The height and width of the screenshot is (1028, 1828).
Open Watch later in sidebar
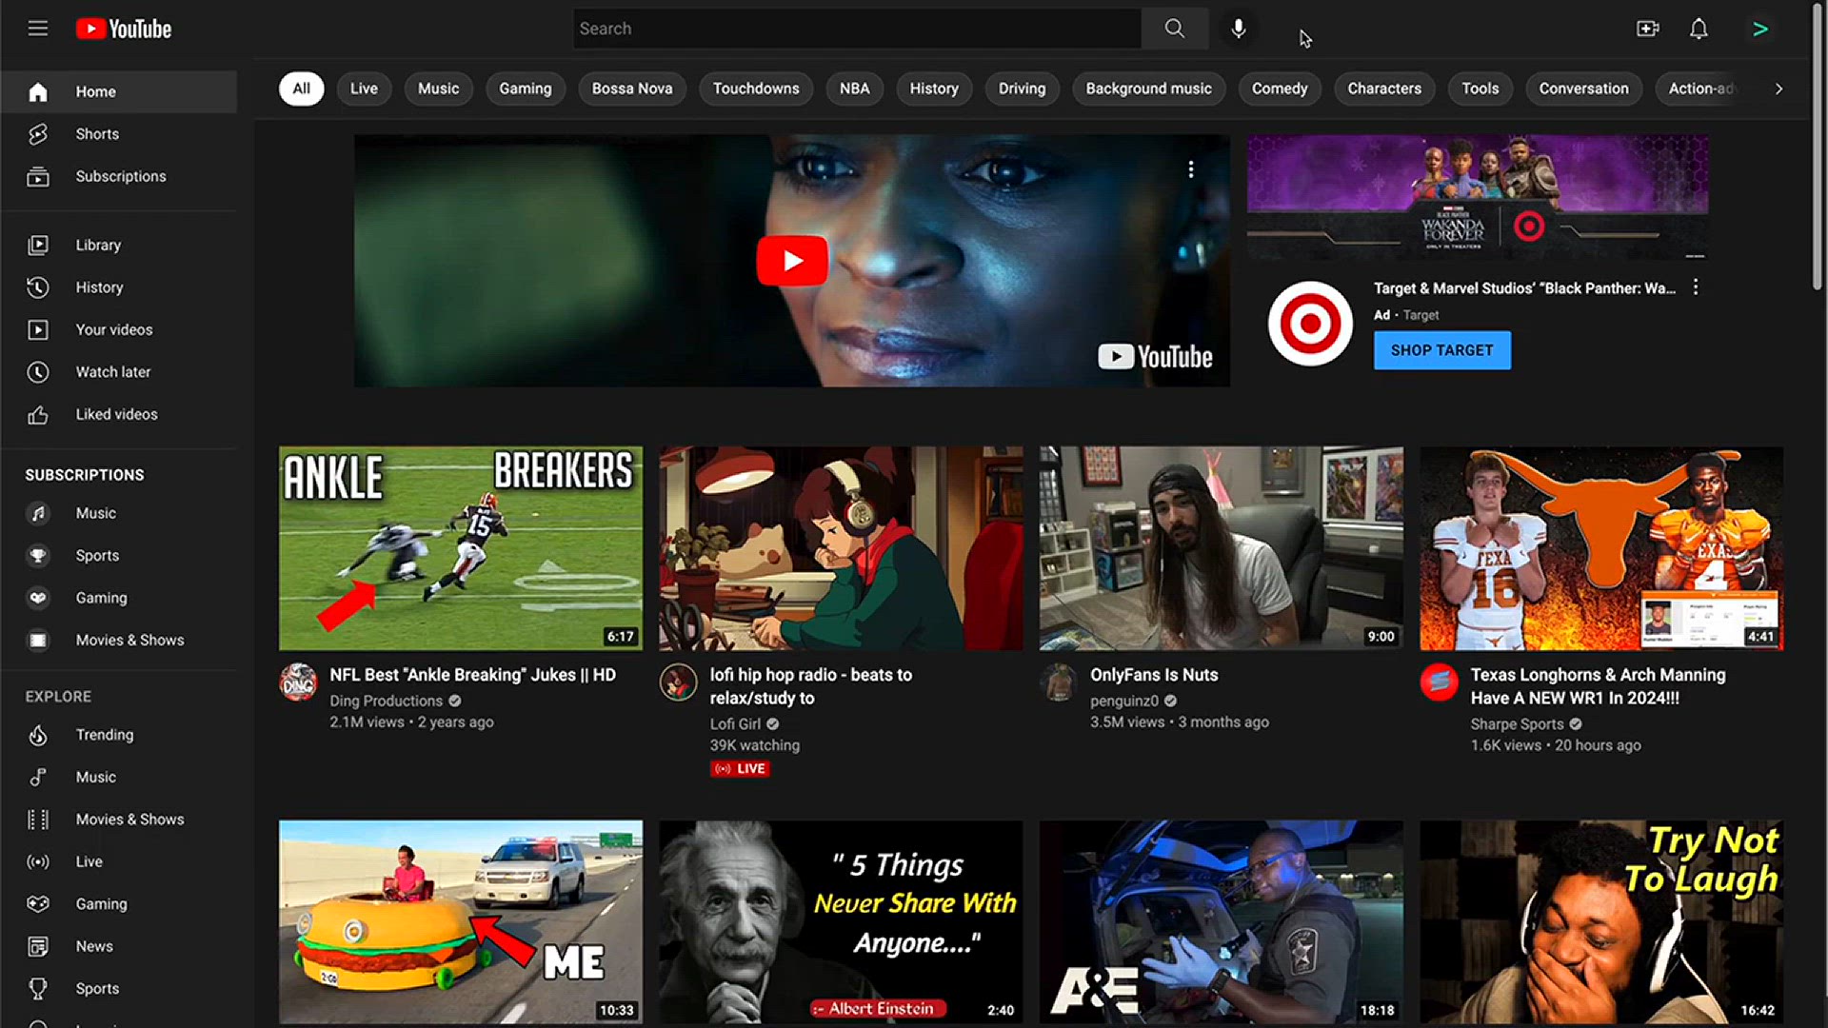click(119, 372)
